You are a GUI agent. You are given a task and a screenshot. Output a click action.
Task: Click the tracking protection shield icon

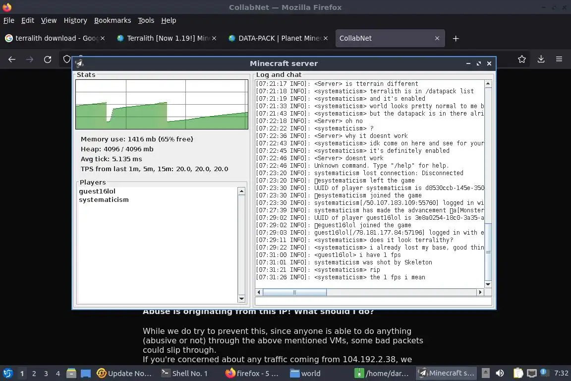pyautogui.click(x=66, y=59)
